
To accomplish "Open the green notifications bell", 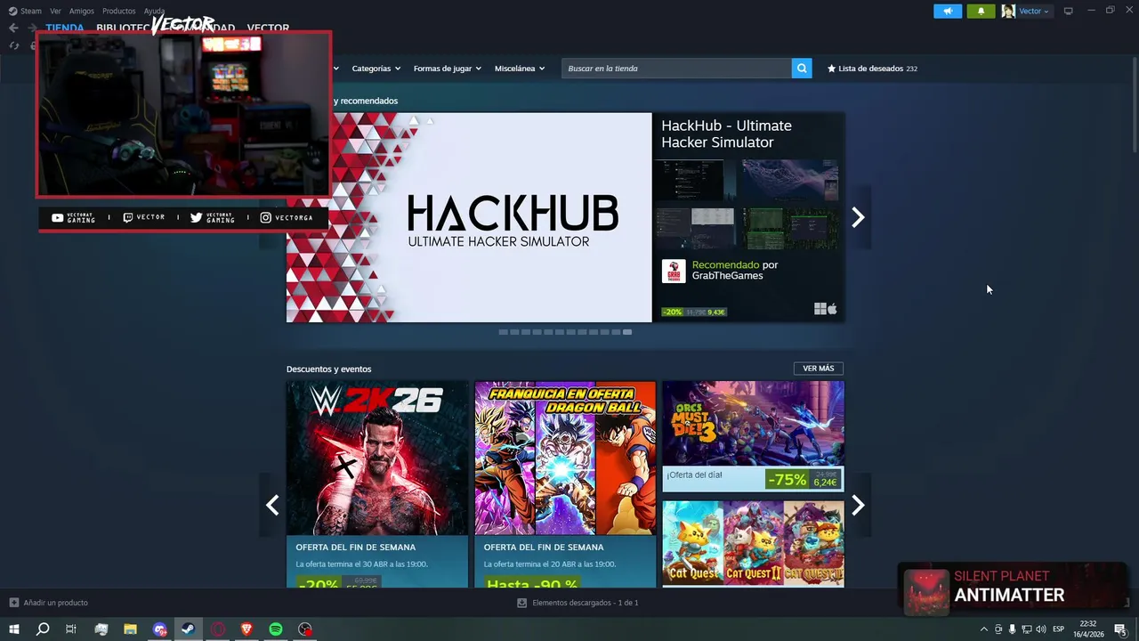I will point(981,11).
